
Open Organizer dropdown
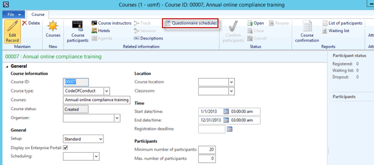117,118
